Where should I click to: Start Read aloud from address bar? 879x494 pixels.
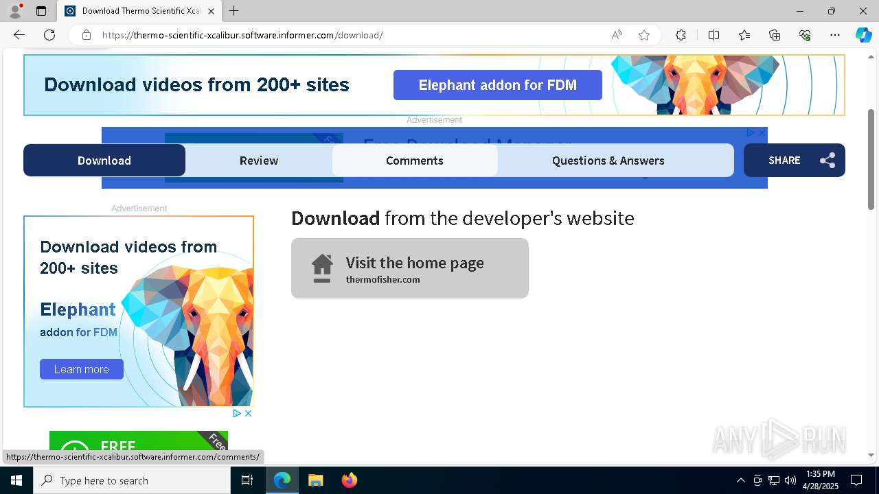[x=617, y=35]
